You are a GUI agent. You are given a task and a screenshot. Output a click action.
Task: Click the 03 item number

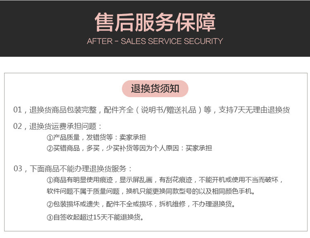coord(17,168)
